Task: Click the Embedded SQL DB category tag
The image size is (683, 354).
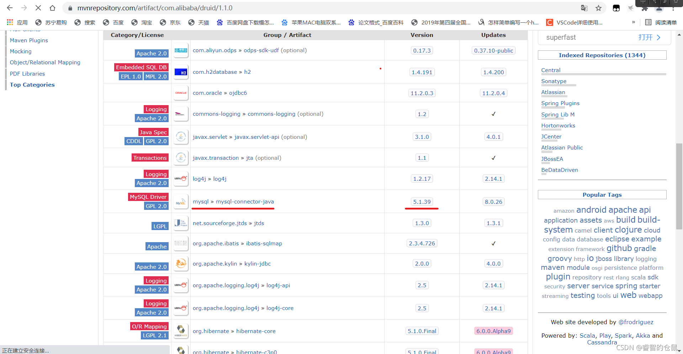Action: 141,67
